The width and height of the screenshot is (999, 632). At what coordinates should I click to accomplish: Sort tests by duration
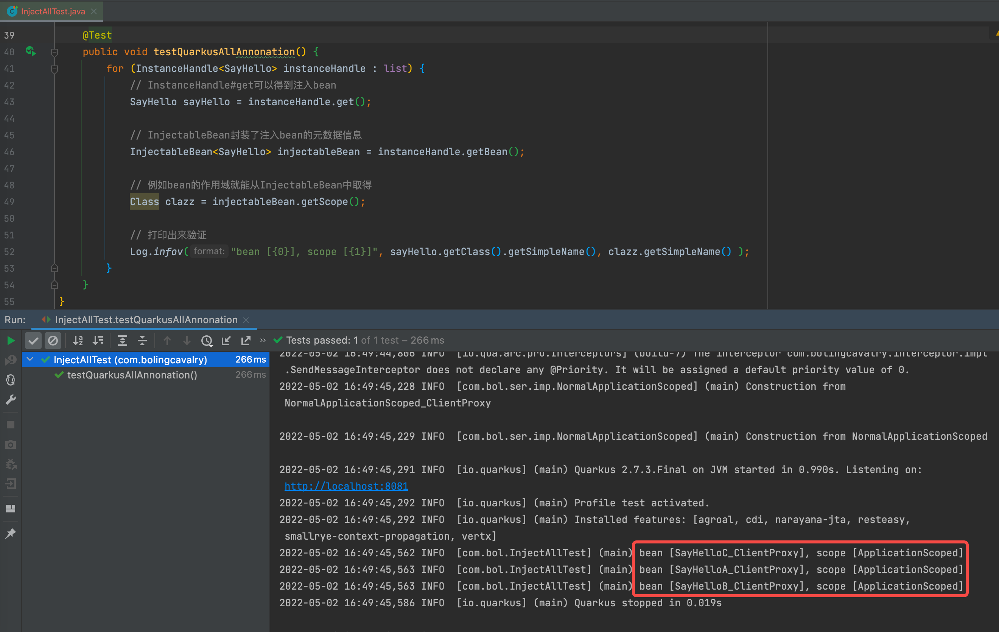click(98, 341)
